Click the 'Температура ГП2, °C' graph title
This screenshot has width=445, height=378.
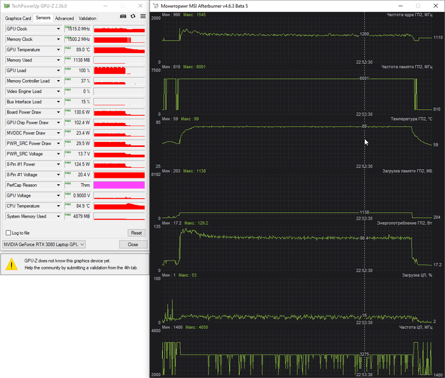[x=411, y=119]
